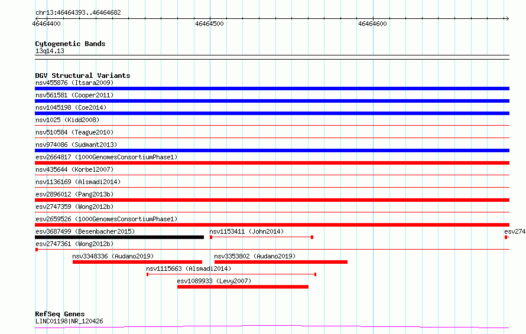Click the red bar under esv2659526
Viewport: 526px width, 334px height.
(x=272, y=225)
